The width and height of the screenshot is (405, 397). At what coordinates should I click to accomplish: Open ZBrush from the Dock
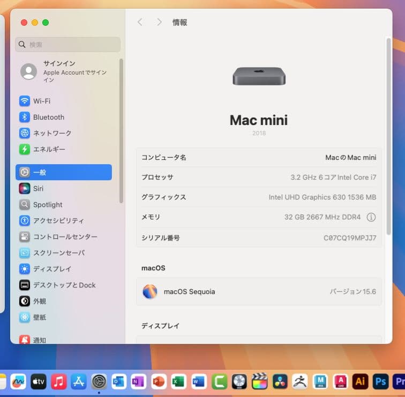[x=300, y=381]
